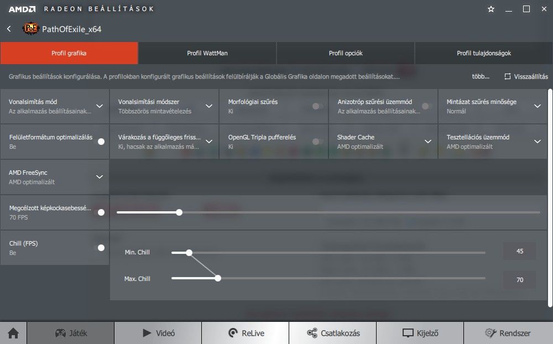This screenshot has height=344, width=553.
Task: Open the Játék section
Action: pos(71,333)
